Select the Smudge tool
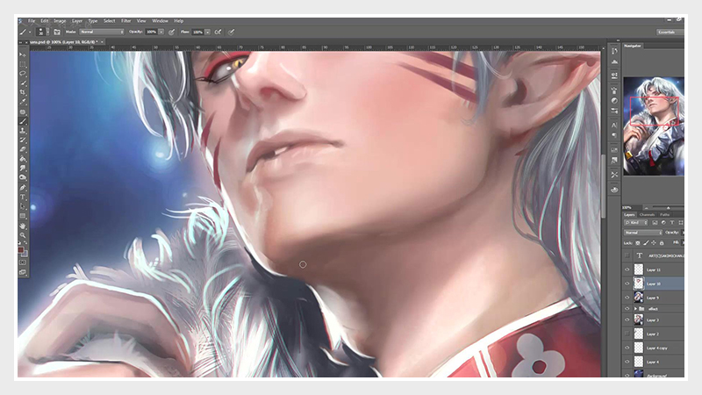Image resolution: width=702 pixels, height=395 pixels. [x=23, y=169]
